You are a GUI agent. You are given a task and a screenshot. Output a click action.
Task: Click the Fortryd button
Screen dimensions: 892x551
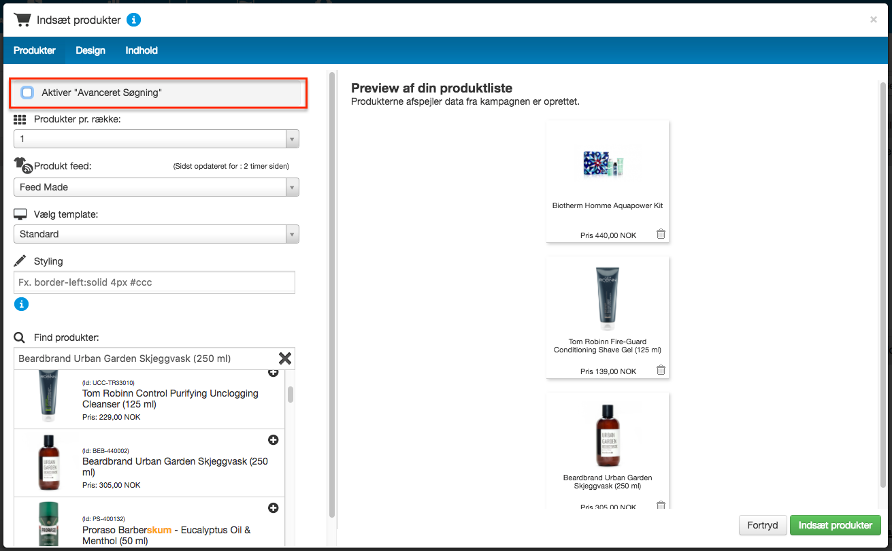(762, 525)
